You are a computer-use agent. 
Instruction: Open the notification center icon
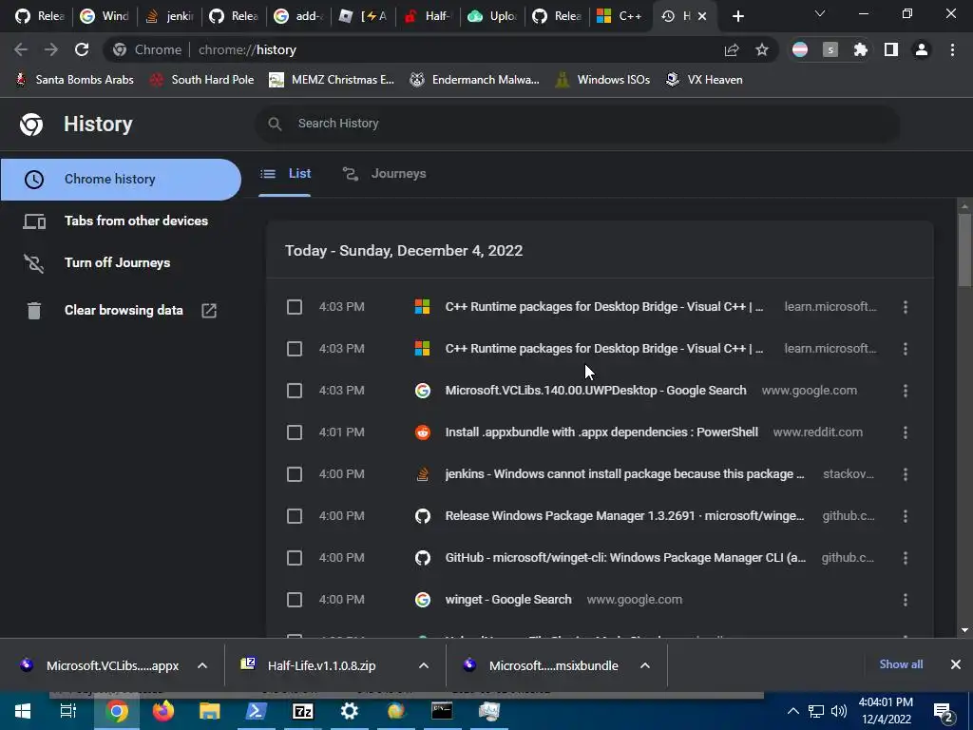[x=943, y=713]
